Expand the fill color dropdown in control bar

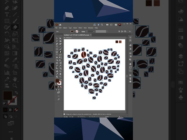pos(74,32)
